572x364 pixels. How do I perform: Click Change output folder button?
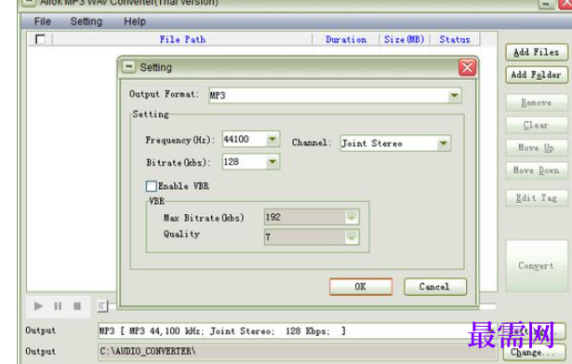point(534,353)
